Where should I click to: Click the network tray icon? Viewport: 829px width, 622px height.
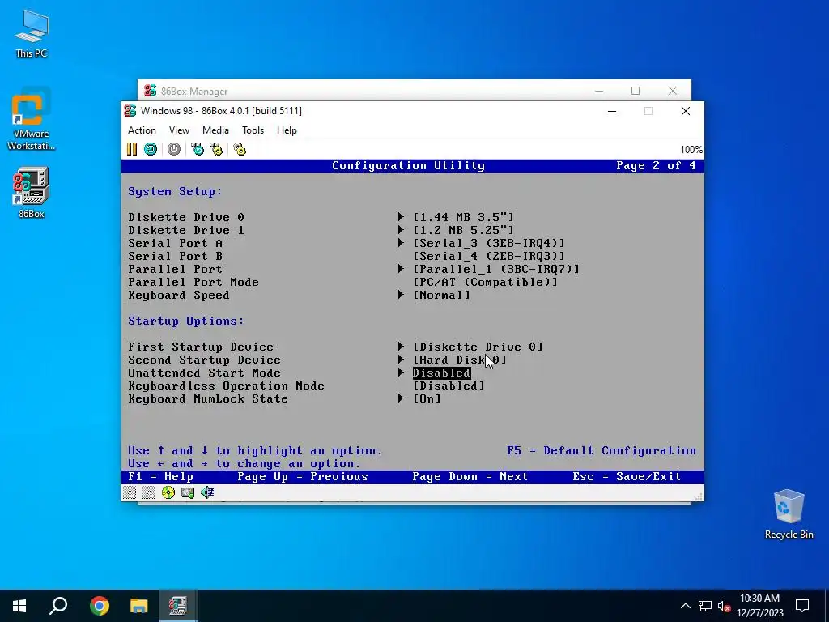[x=705, y=606]
